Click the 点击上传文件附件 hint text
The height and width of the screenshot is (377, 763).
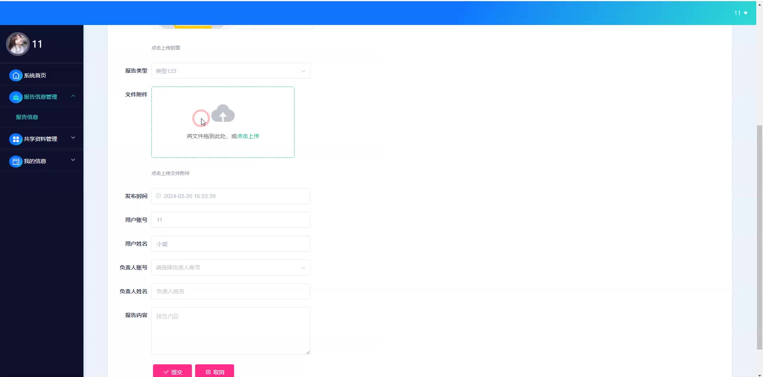[170, 173]
